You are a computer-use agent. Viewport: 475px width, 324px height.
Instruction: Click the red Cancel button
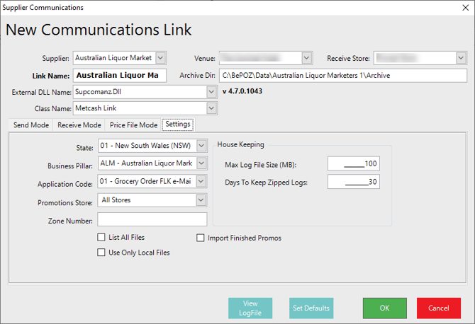point(439,308)
